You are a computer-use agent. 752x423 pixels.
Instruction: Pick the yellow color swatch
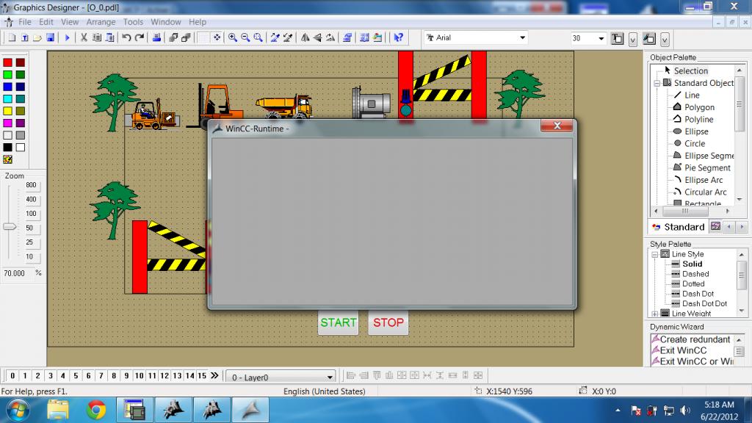[x=7, y=112]
